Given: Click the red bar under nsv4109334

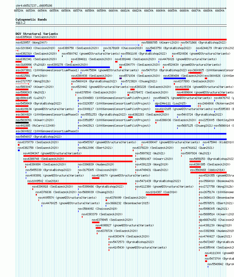Looking at the screenshot, I should pos(182,89).
